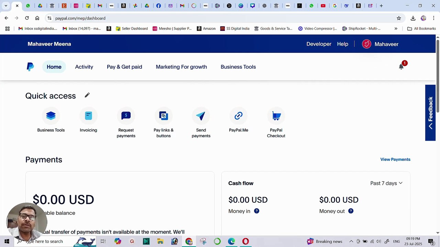Click the $0.00 USD Money in amount
440x247 pixels.
point(248,200)
